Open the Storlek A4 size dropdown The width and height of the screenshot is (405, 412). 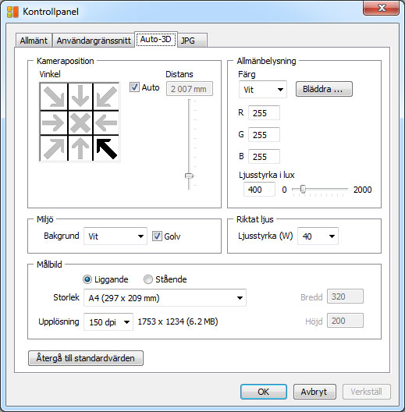click(165, 298)
